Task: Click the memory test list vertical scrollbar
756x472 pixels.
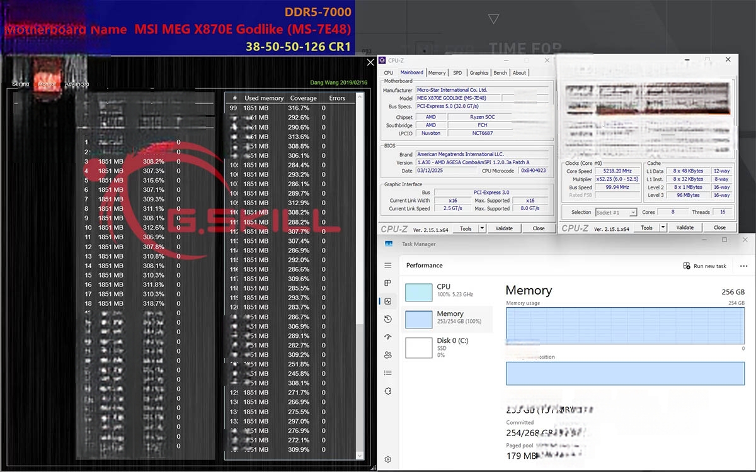Action: tap(360, 277)
